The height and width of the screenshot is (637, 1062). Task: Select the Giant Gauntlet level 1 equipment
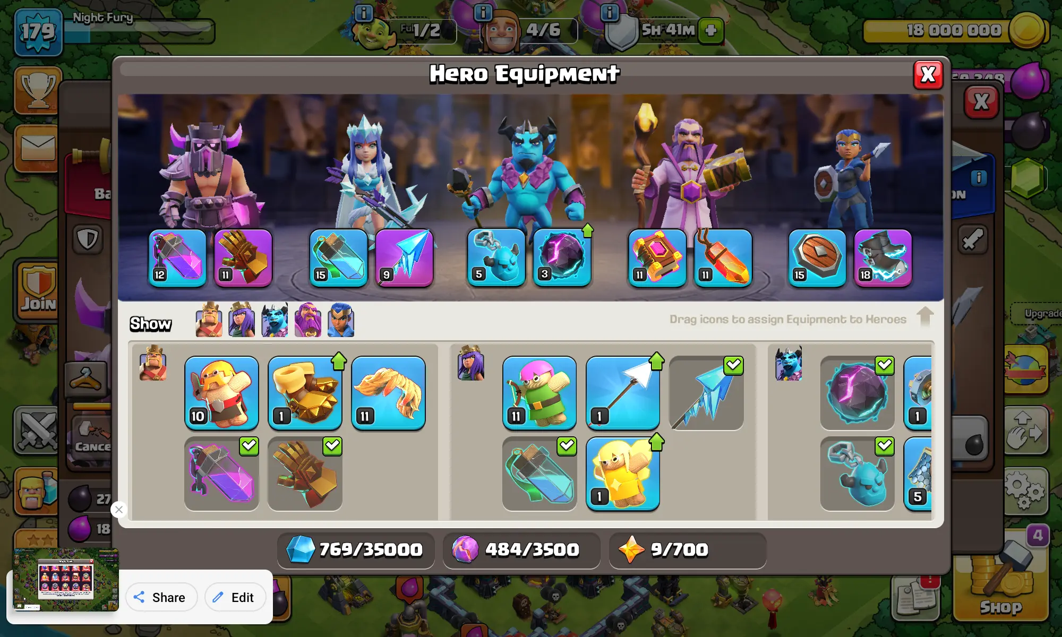click(x=305, y=392)
